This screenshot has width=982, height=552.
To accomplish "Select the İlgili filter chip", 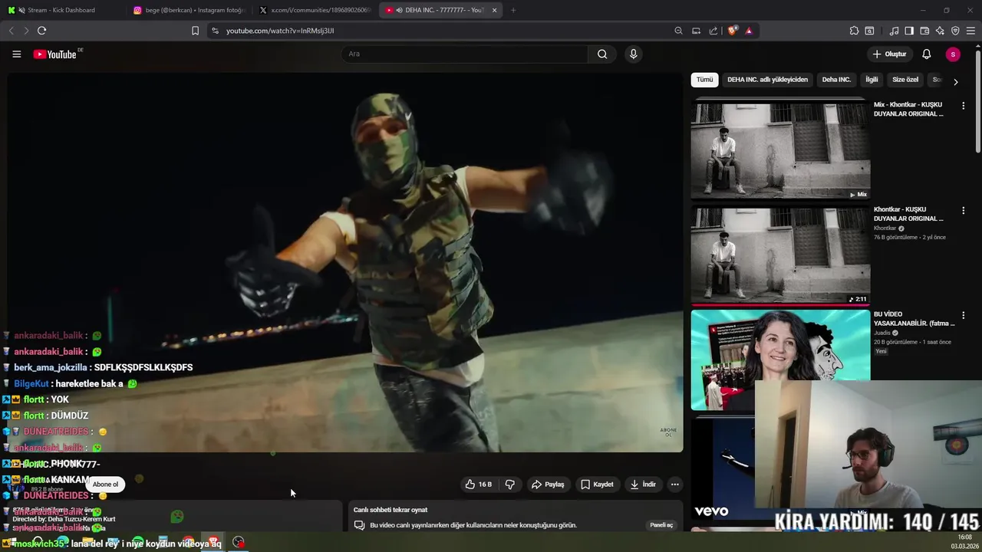I will (872, 80).
